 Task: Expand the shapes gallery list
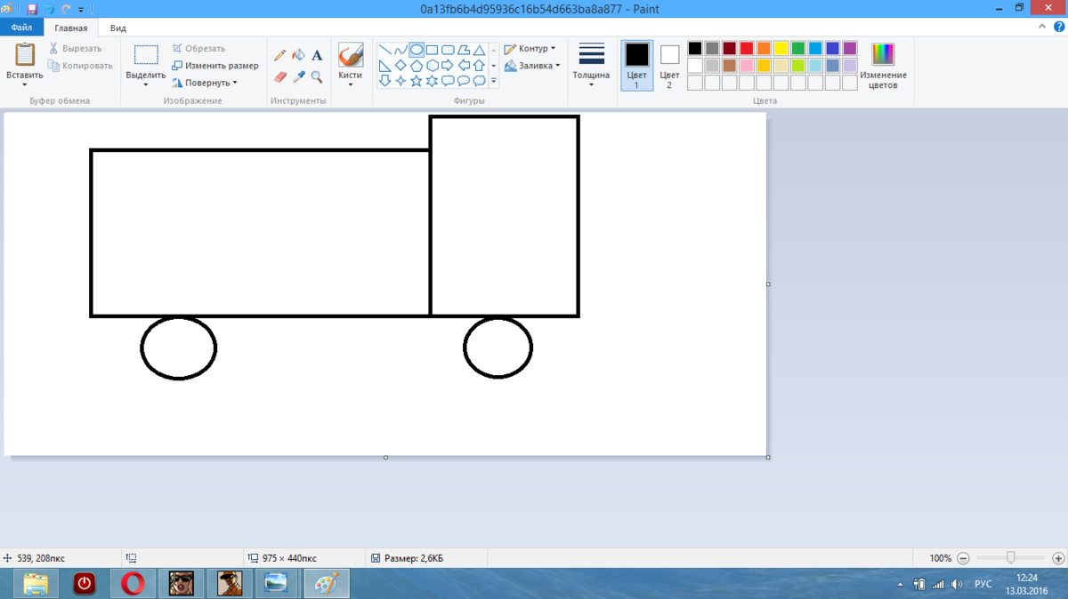492,80
